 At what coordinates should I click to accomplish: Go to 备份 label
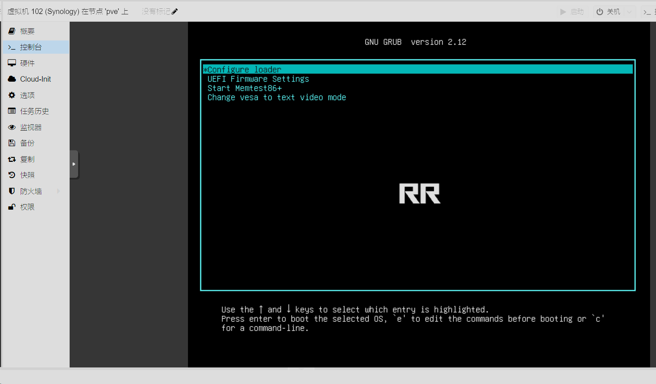pos(27,143)
